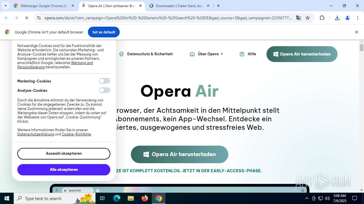This screenshot has height=204, width=364.
Task: Open Datenschutz & Sicherheit menu item
Action: click(x=150, y=54)
